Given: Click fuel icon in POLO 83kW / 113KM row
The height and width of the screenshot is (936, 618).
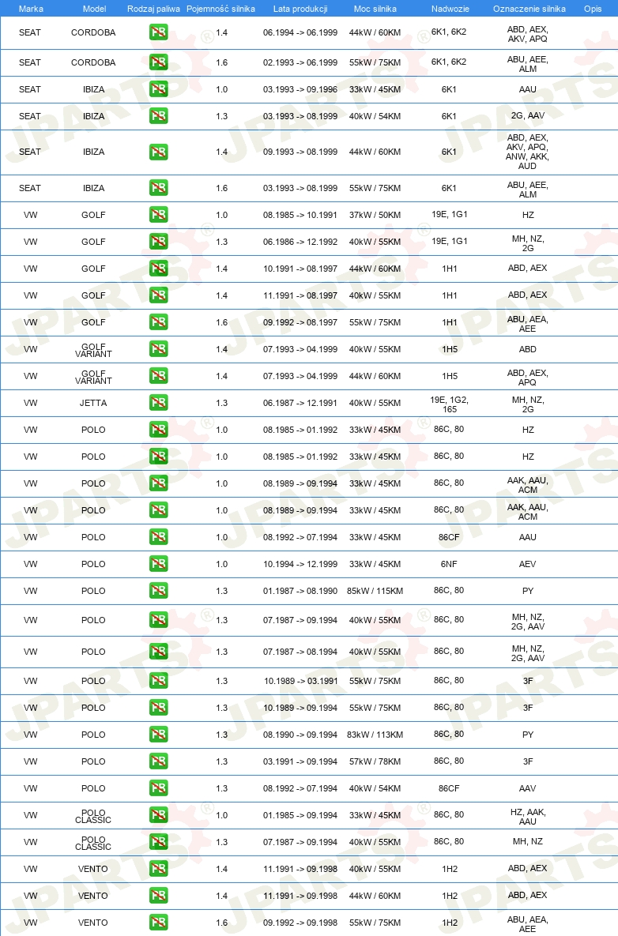Looking at the screenshot, I should click(158, 735).
